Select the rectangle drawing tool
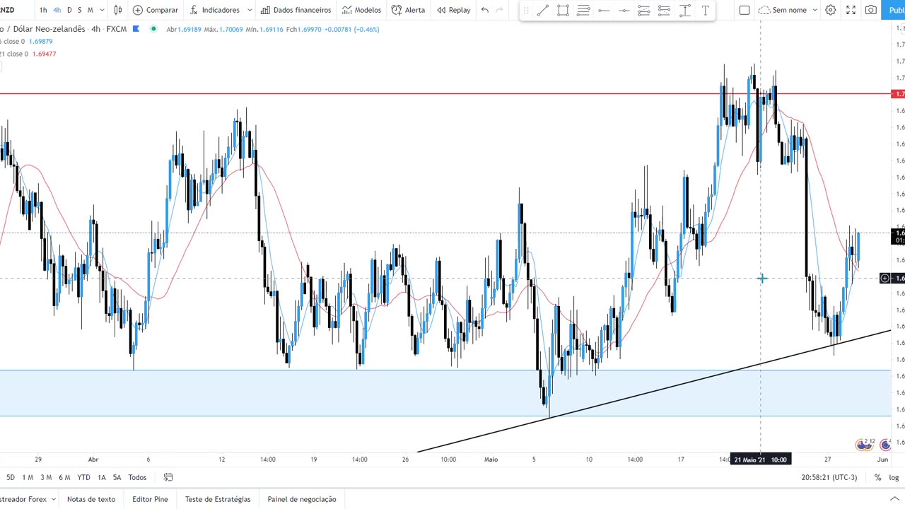 (x=563, y=10)
